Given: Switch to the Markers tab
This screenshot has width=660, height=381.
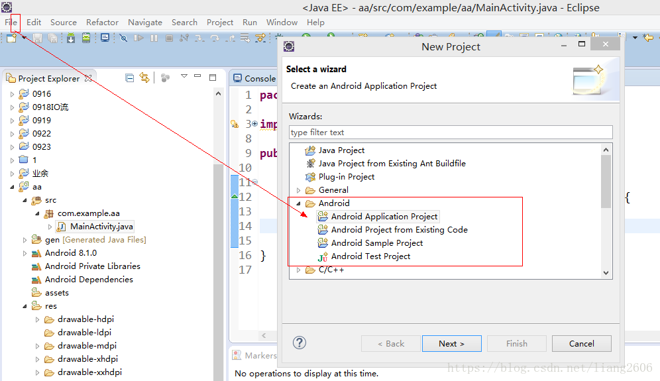Looking at the screenshot, I should (254, 355).
